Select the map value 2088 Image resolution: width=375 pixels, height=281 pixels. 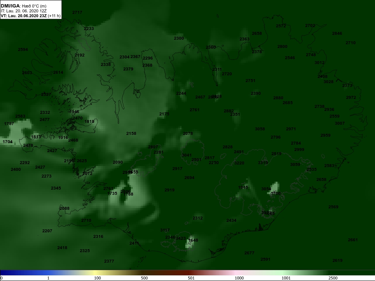tap(64, 208)
